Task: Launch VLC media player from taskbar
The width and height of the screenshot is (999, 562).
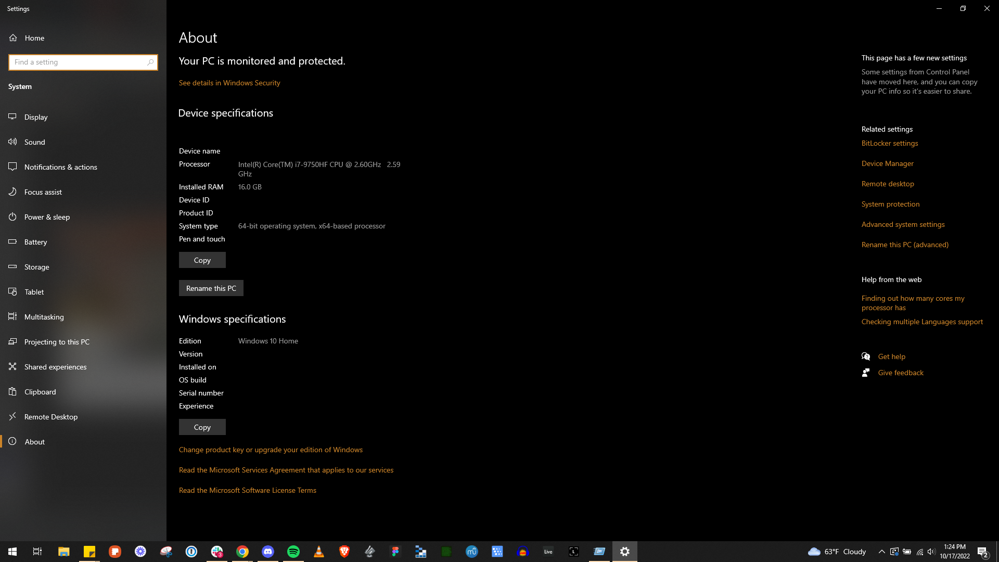Action: (319, 552)
